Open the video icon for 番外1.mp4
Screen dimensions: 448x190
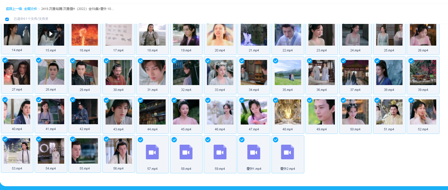(254, 152)
